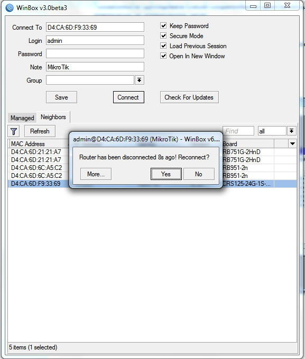
Task: Open the Group dropdown arrow
Action: (x=139, y=80)
